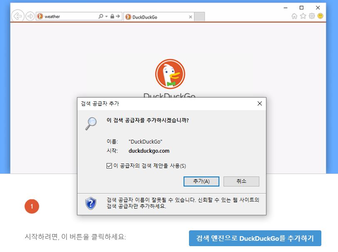Click the browser Forward arrow button
Viewport: 338px width, 252px height.
pyautogui.click(x=30, y=16)
